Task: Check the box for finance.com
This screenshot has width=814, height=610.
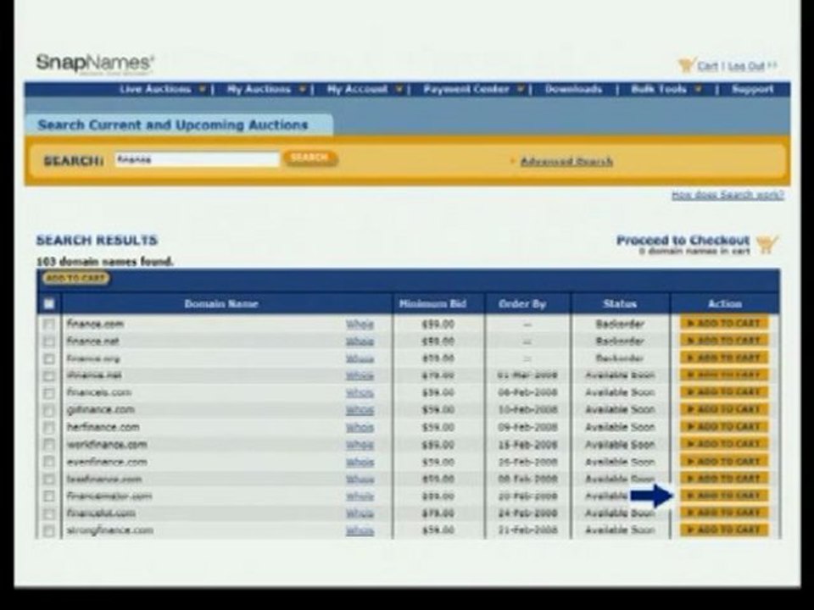Action: pyautogui.click(x=49, y=324)
